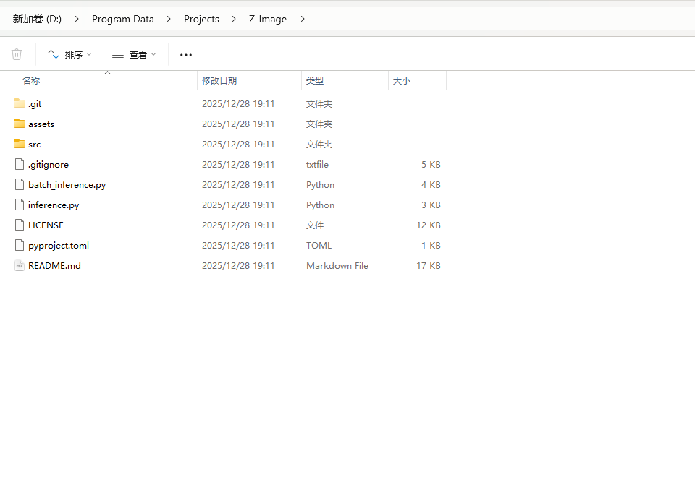Select the assets folder icon
The width and height of the screenshot is (695, 477).
coord(20,124)
